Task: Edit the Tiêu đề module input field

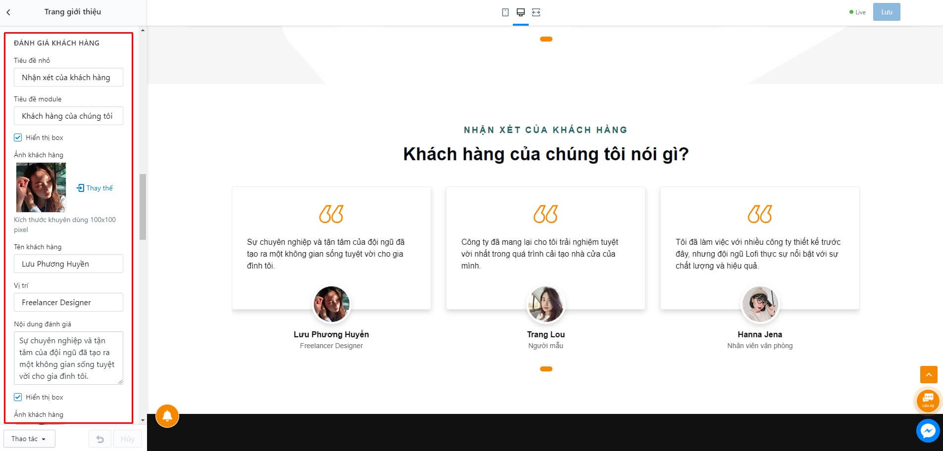Action: (x=68, y=116)
